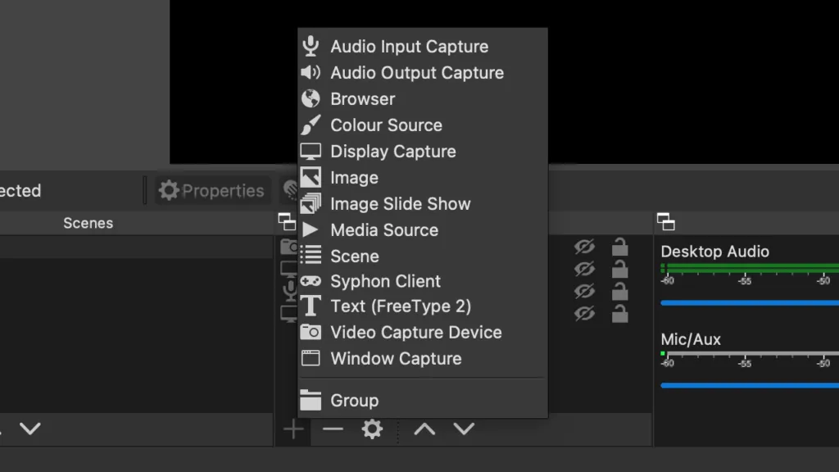Screen dimensions: 839x472
Task: Add a Media Source
Action: click(423, 230)
